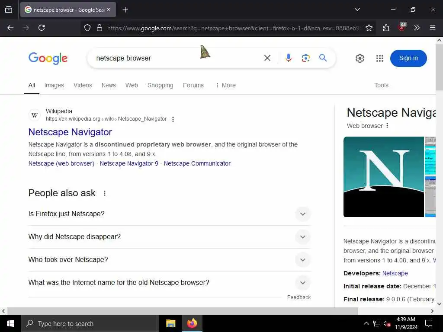Open the Netscape N logo image

(x=384, y=177)
